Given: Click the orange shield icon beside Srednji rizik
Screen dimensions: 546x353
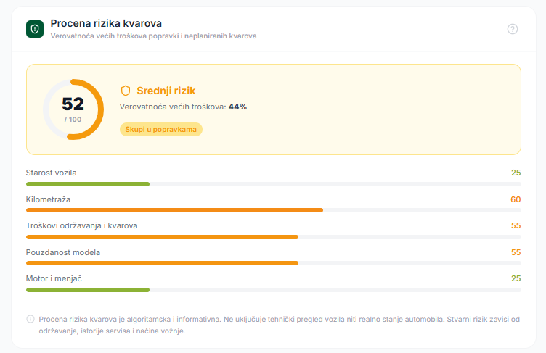Looking at the screenshot, I should (x=126, y=91).
